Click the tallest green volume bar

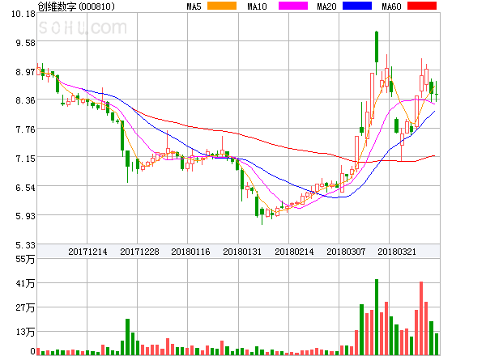[377, 317]
